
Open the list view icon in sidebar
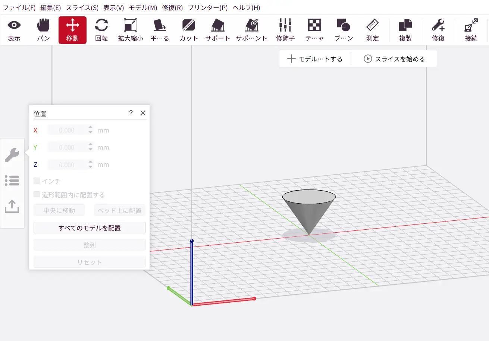pos(12,181)
